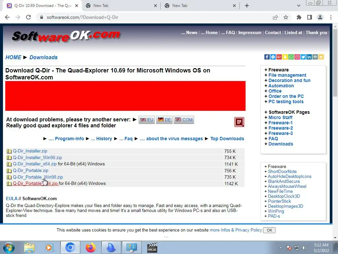The height and width of the screenshot is (254, 338).
Task: Switch to the third New Tab tab
Action: (200, 6)
